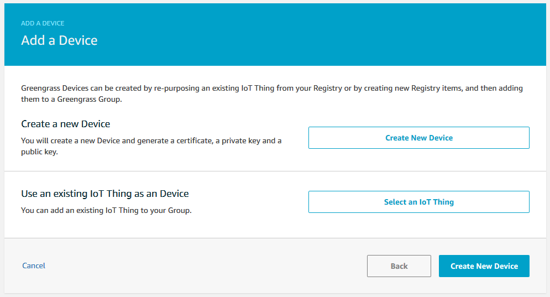Click the solid blue Create New Device button
The image size is (550, 297).
tap(484, 266)
